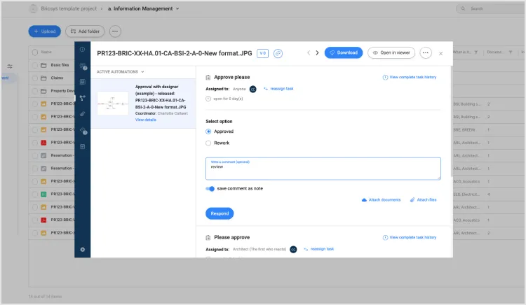Image resolution: width=526 pixels, height=305 pixels.
Task: Click the comment text field
Action: pos(323,169)
